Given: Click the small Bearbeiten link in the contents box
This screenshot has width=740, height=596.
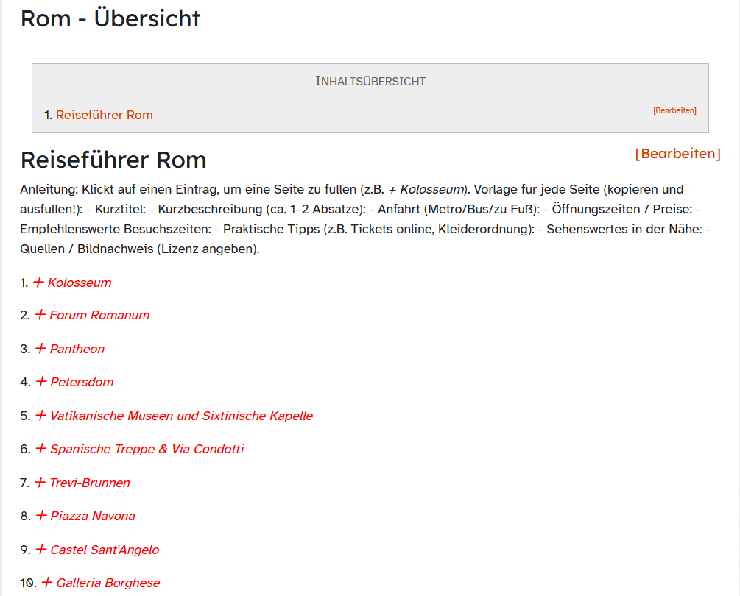Looking at the screenshot, I should coord(674,110).
